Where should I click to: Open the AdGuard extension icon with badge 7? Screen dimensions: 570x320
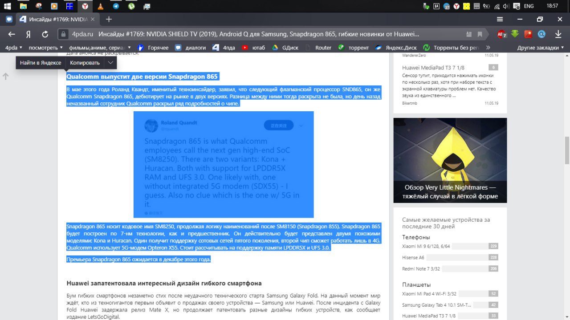(501, 34)
